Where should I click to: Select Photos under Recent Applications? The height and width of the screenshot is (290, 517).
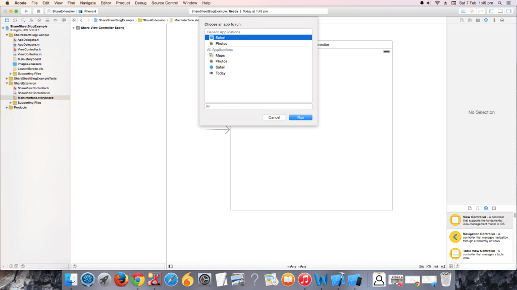258,44
